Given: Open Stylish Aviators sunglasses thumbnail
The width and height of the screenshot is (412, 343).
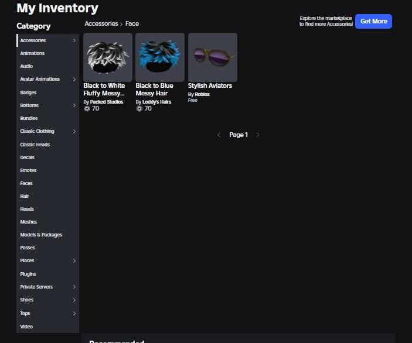Looking at the screenshot, I should pos(212,57).
